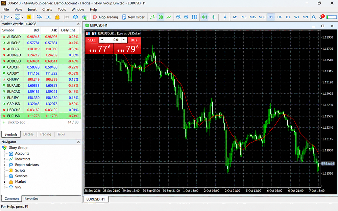Viewport: 338px width, 211px height.
Task: Click the 0.01 volume input field
Action: (x=113, y=40)
